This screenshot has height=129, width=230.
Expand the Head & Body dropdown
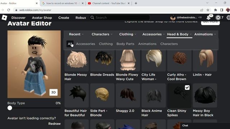pos(179,34)
